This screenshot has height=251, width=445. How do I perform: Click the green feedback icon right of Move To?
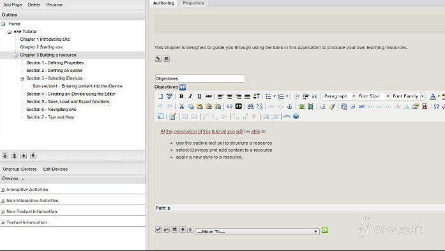pos(325,230)
